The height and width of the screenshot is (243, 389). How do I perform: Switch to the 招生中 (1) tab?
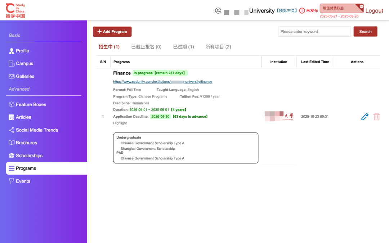pos(109,47)
